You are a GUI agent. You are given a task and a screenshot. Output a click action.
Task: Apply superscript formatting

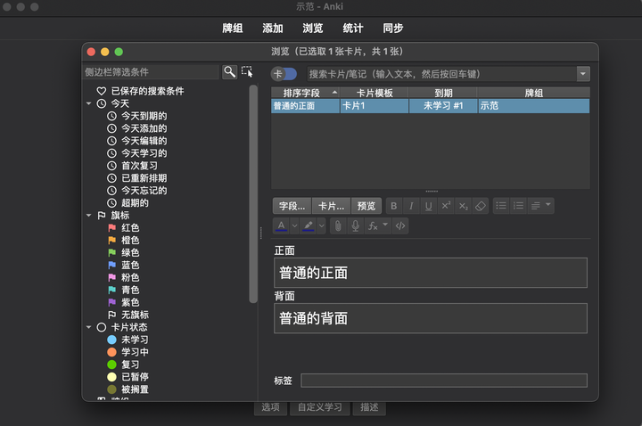tap(446, 206)
